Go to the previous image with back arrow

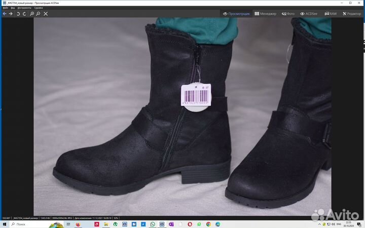5,14
